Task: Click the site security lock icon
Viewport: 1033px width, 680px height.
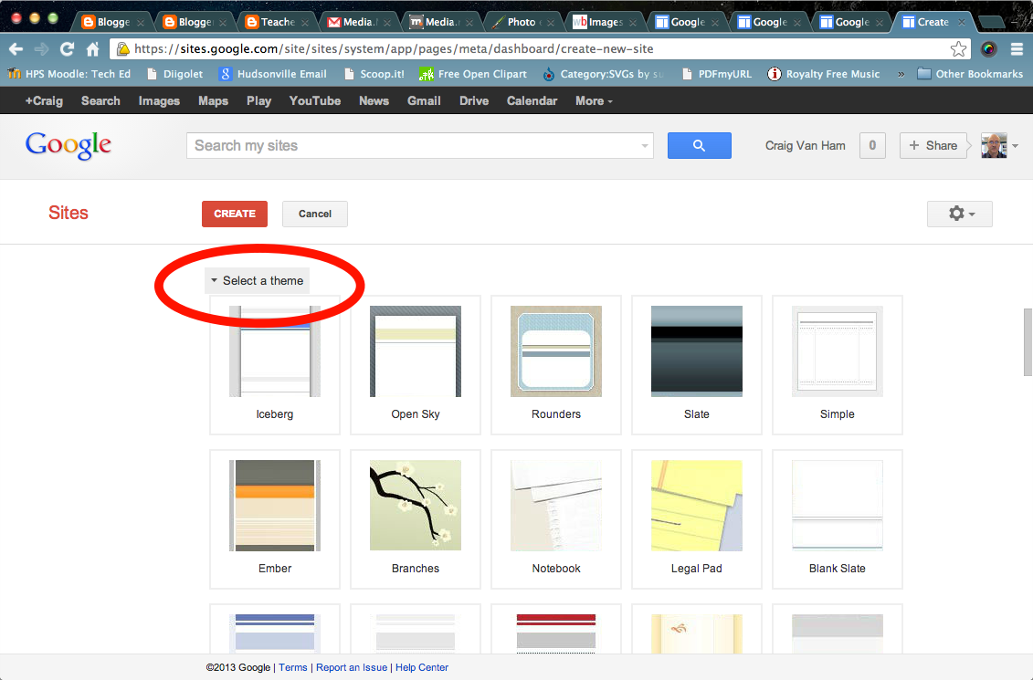Action: click(x=122, y=48)
